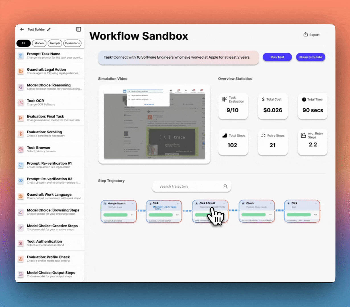Collapse the sidebar with the panel icon

tap(79, 29)
